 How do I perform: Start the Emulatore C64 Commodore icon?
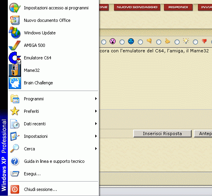pos(15,58)
